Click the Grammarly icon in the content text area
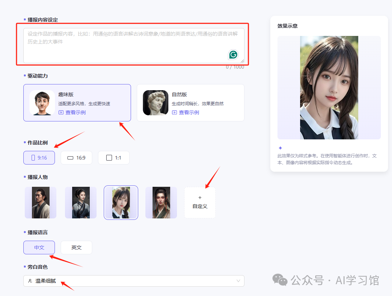Image resolution: width=392 pixels, height=296 pixels. point(233,55)
